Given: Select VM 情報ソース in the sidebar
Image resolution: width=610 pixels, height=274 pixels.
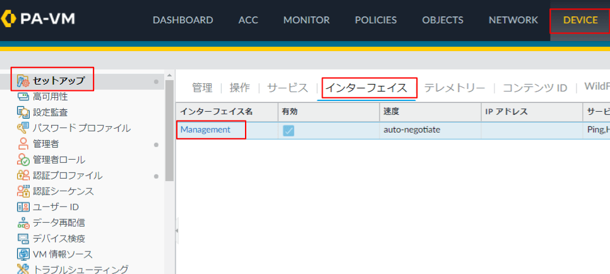Looking at the screenshot, I should coord(63,254).
